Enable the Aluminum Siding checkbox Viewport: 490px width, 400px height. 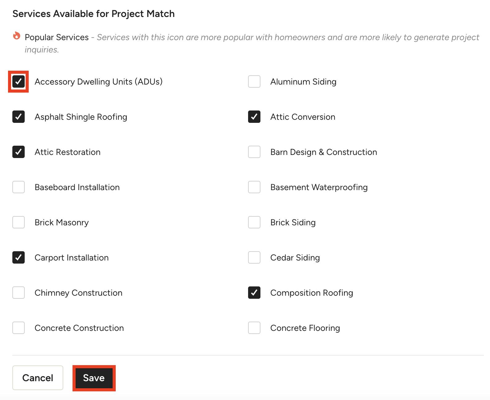click(x=254, y=81)
